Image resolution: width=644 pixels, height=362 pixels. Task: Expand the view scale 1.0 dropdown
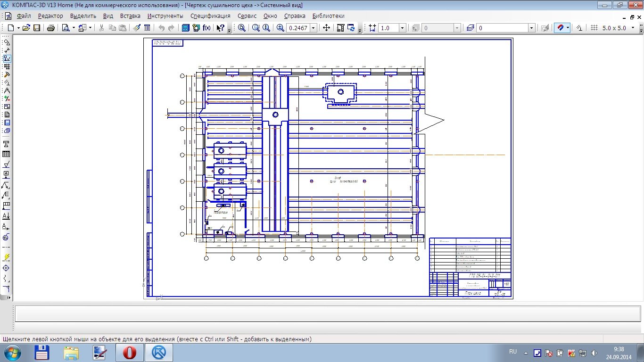click(x=402, y=28)
